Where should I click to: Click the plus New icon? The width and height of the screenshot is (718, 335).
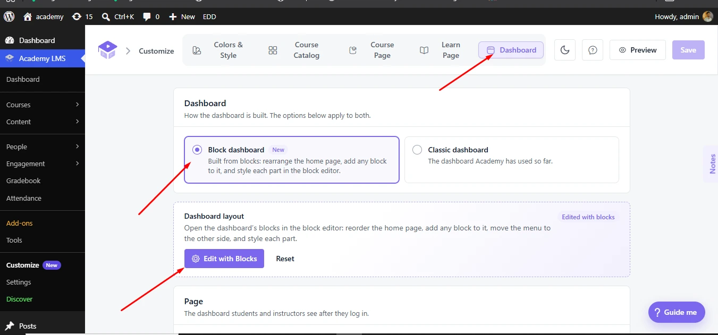(173, 16)
